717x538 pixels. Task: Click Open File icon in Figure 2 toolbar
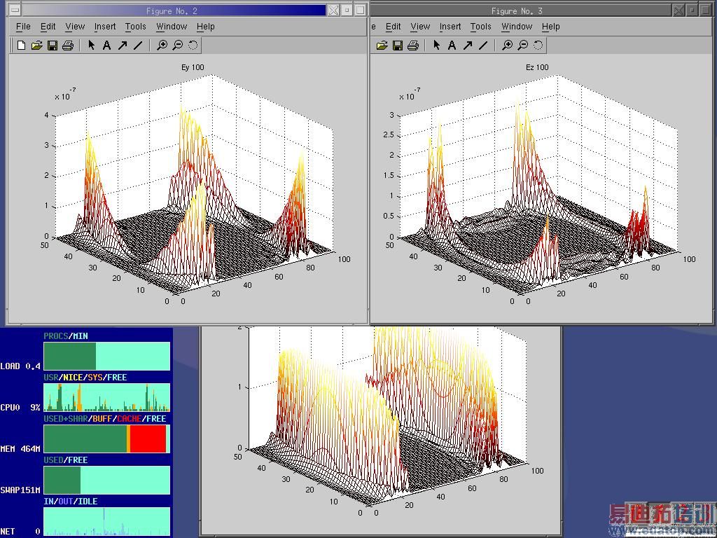pos(36,46)
